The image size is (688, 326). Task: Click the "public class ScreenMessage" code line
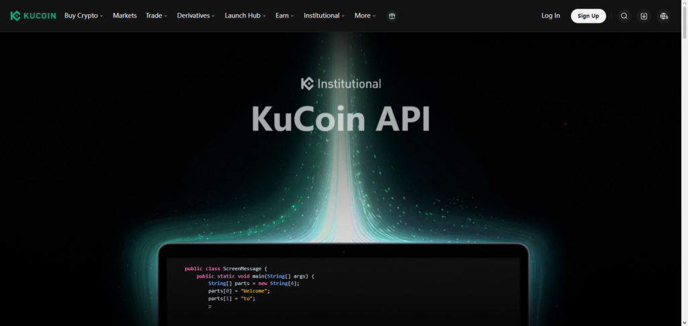tap(226, 268)
